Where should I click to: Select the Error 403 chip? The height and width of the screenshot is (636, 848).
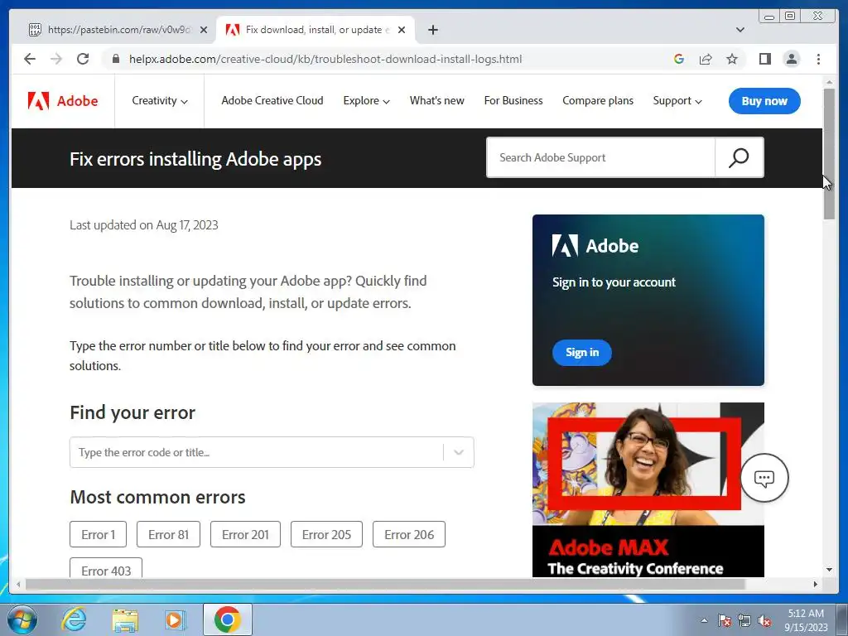coord(106,568)
